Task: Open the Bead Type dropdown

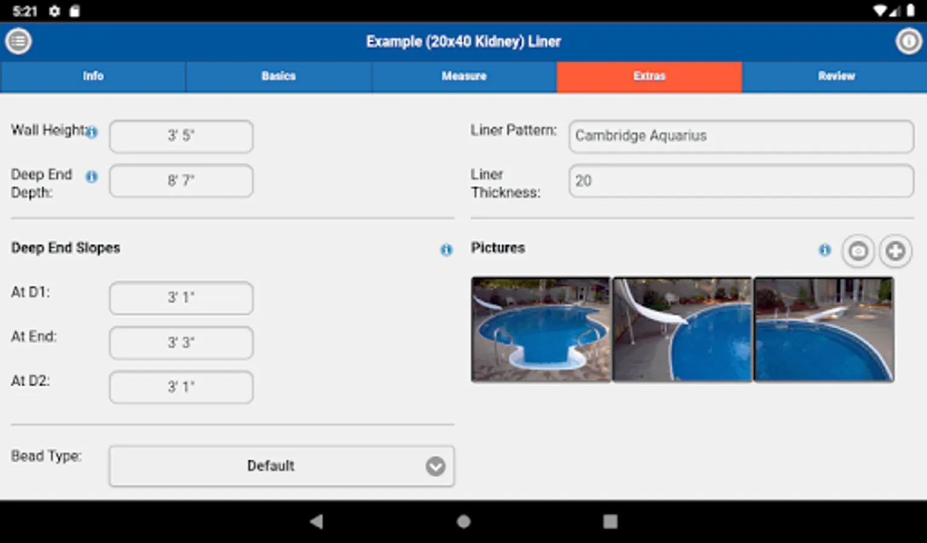Action: point(282,466)
